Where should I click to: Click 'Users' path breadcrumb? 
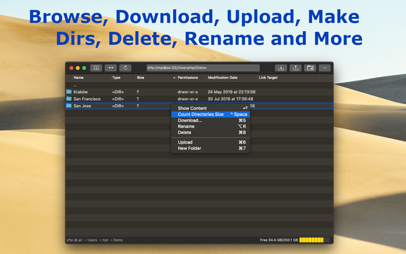(x=92, y=240)
